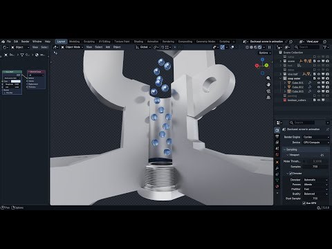332x249 pixels.
Task: Toggle the Denoise checkbox
Action: [x=290, y=174]
